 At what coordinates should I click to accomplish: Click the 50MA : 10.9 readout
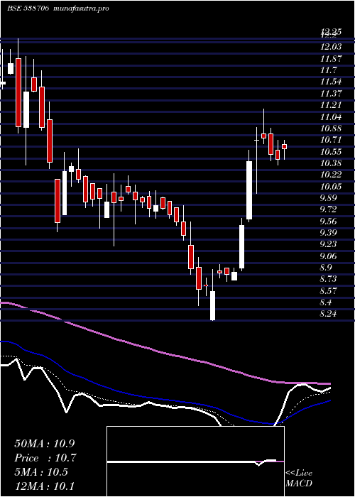click(x=45, y=444)
